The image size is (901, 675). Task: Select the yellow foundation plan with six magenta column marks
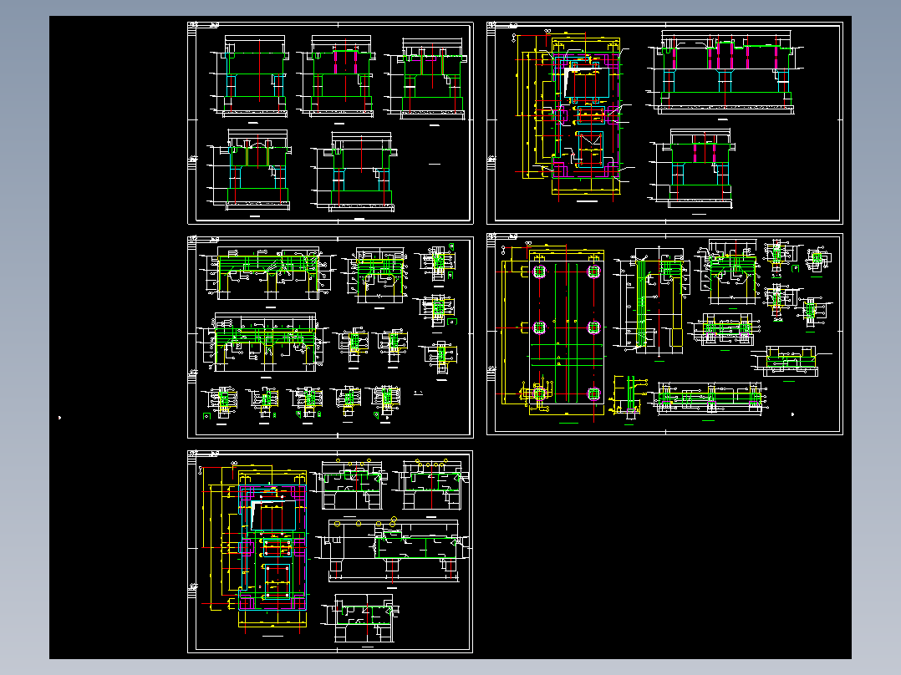pyautogui.click(x=552, y=332)
